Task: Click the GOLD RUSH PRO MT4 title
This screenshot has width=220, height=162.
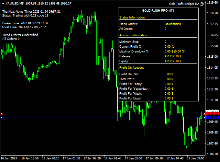Action: pos(158,11)
